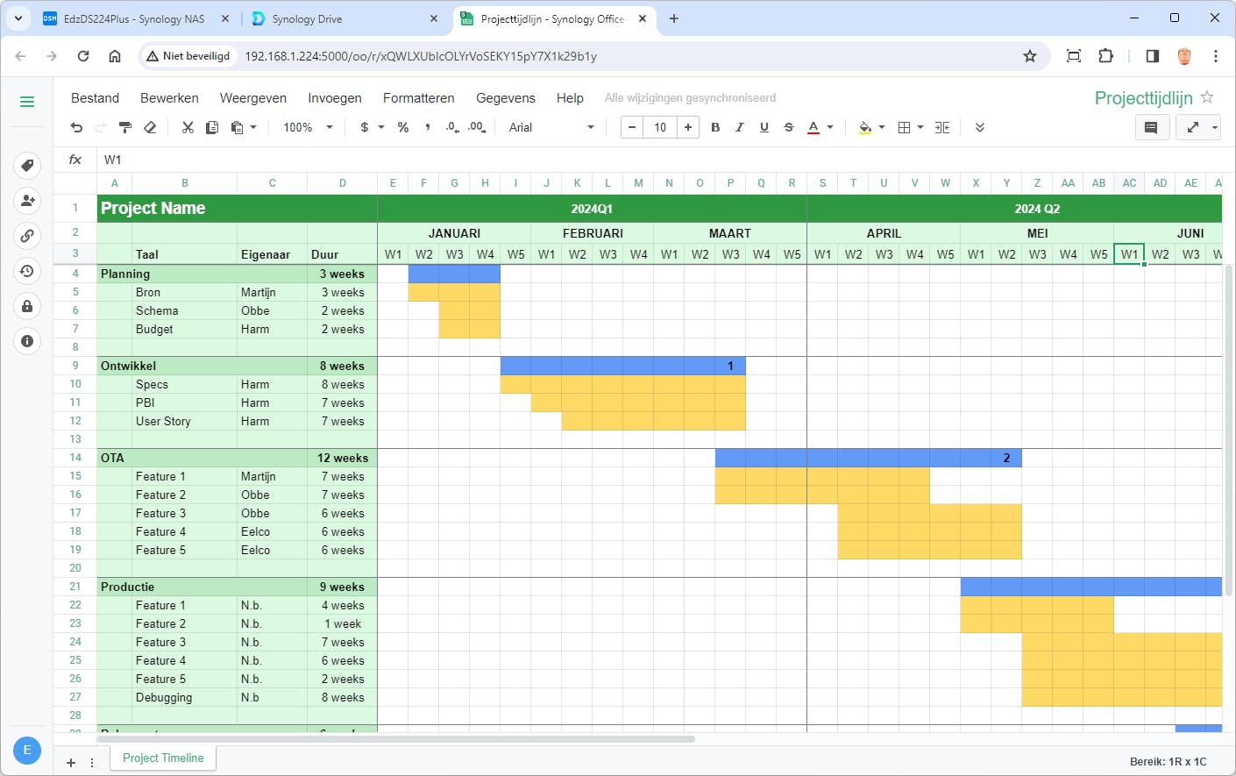Click the plus button to add a sheet
The image size is (1236, 776).
pyautogui.click(x=70, y=762)
